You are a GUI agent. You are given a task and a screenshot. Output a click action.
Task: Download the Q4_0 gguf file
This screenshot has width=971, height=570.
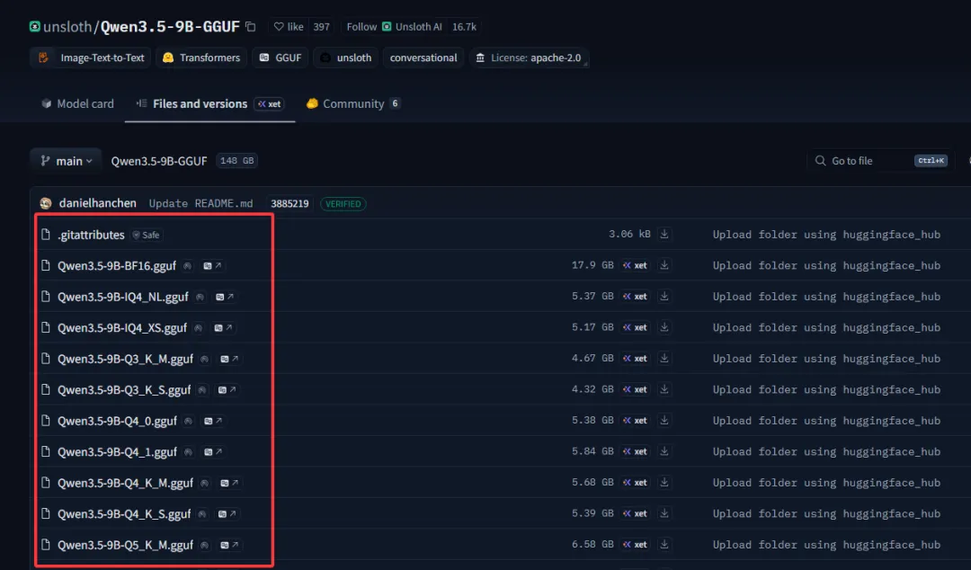tap(664, 420)
